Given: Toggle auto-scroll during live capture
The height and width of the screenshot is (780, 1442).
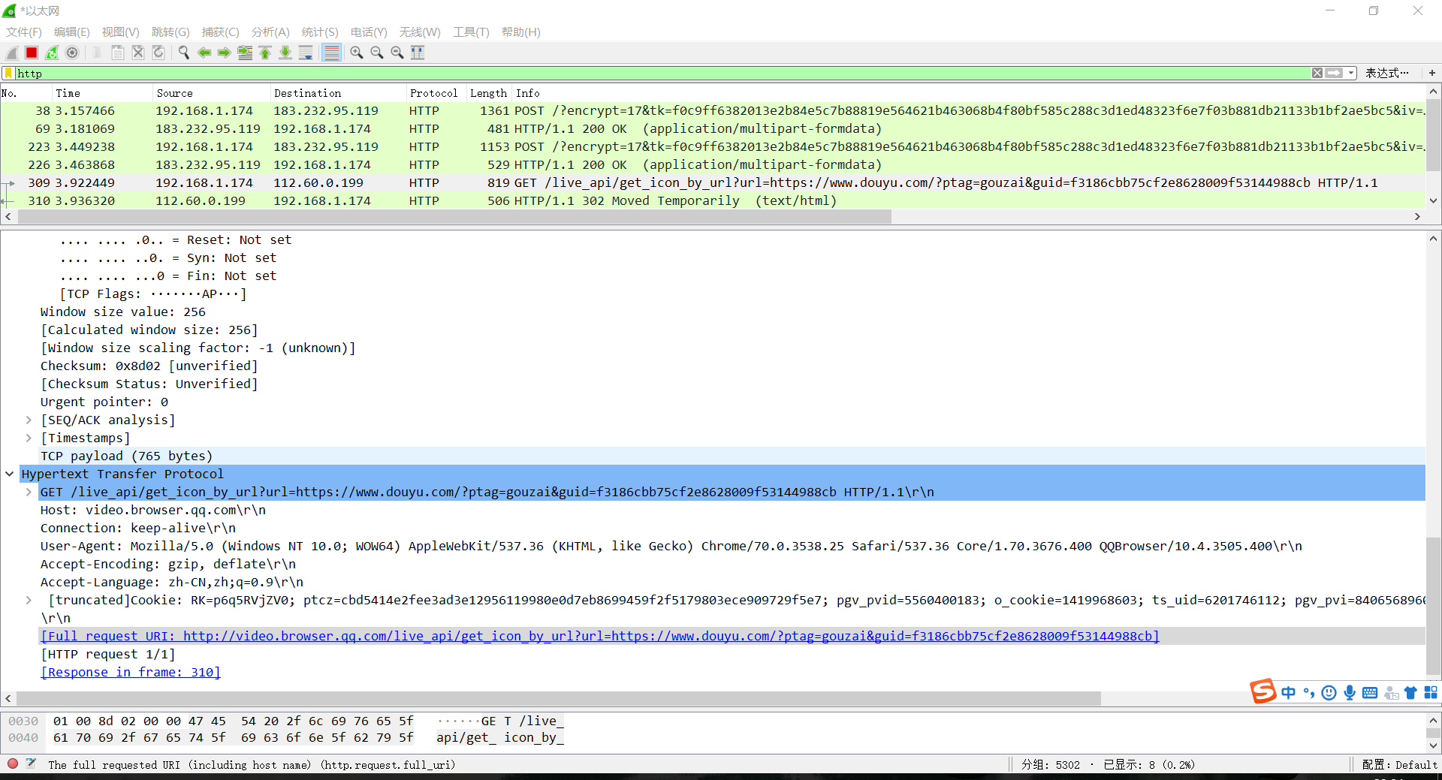Looking at the screenshot, I should click(x=306, y=53).
